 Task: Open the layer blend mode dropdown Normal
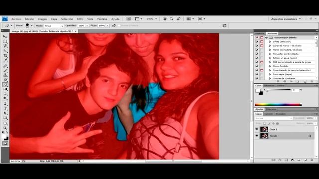tap(274, 118)
